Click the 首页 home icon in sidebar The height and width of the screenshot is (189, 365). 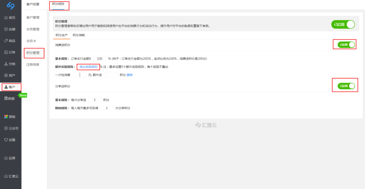point(10,18)
